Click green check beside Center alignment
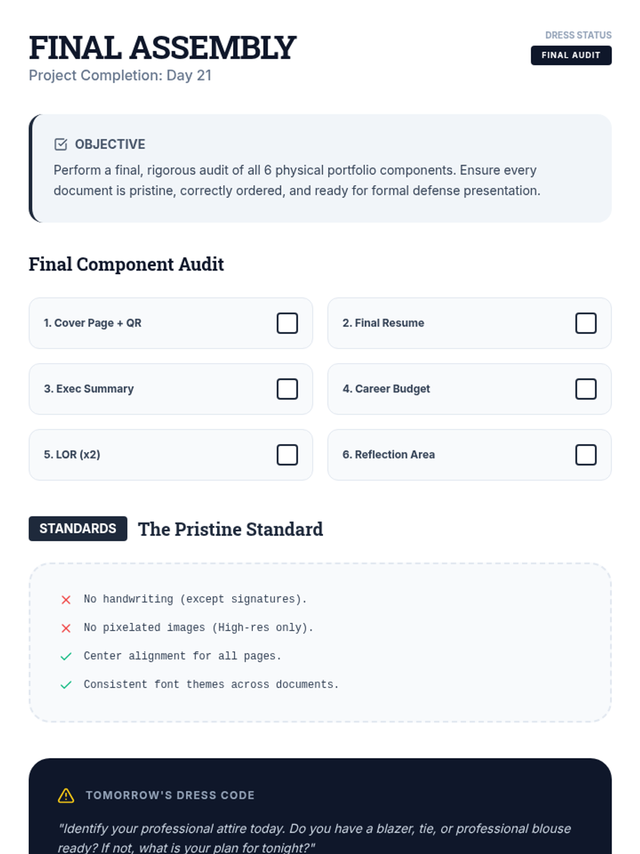 pyautogui.click(x=66, y=657)
